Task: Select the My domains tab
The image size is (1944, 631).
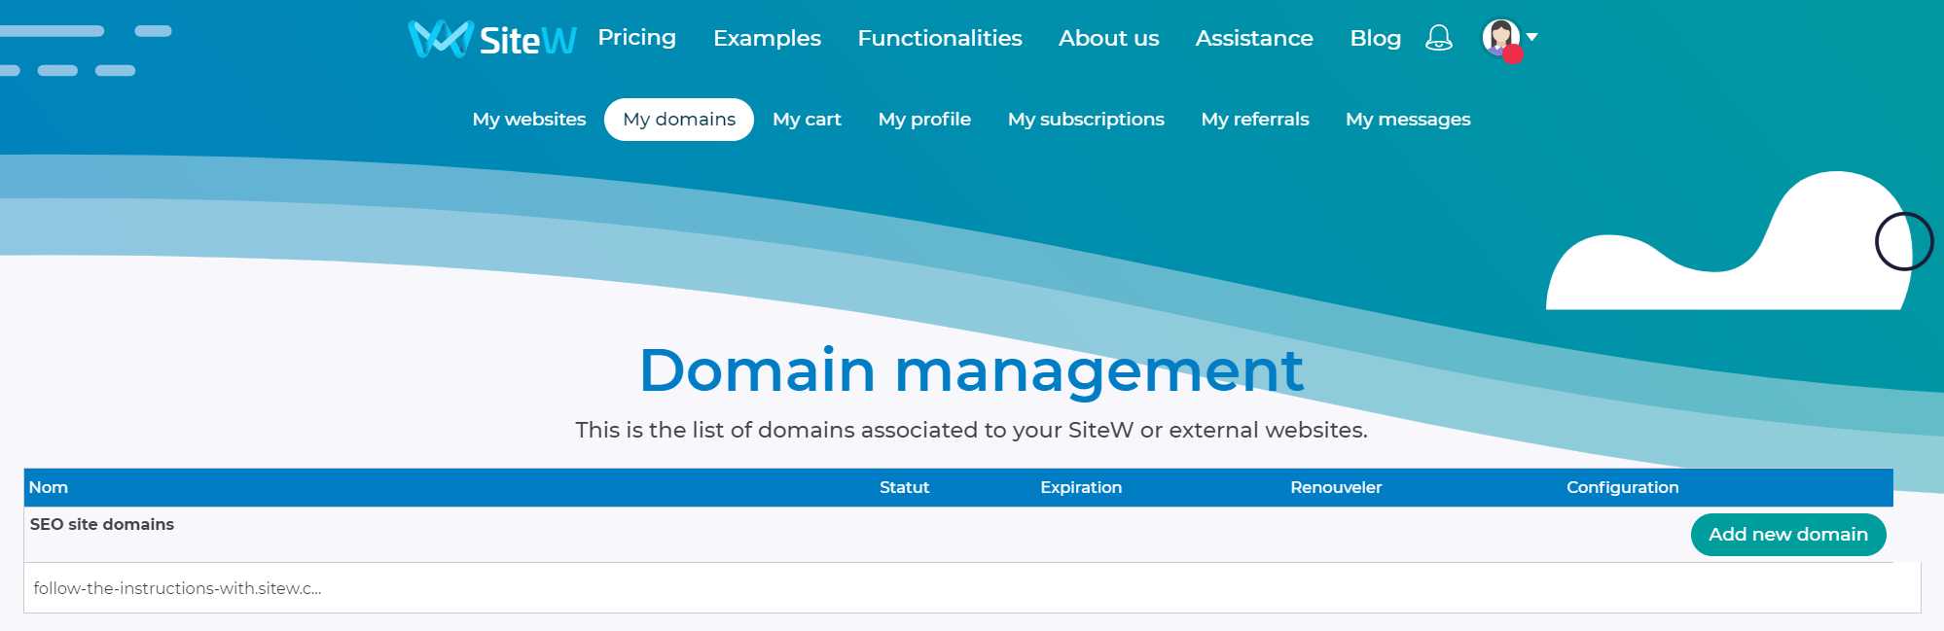Action: [x=678, y=120]
